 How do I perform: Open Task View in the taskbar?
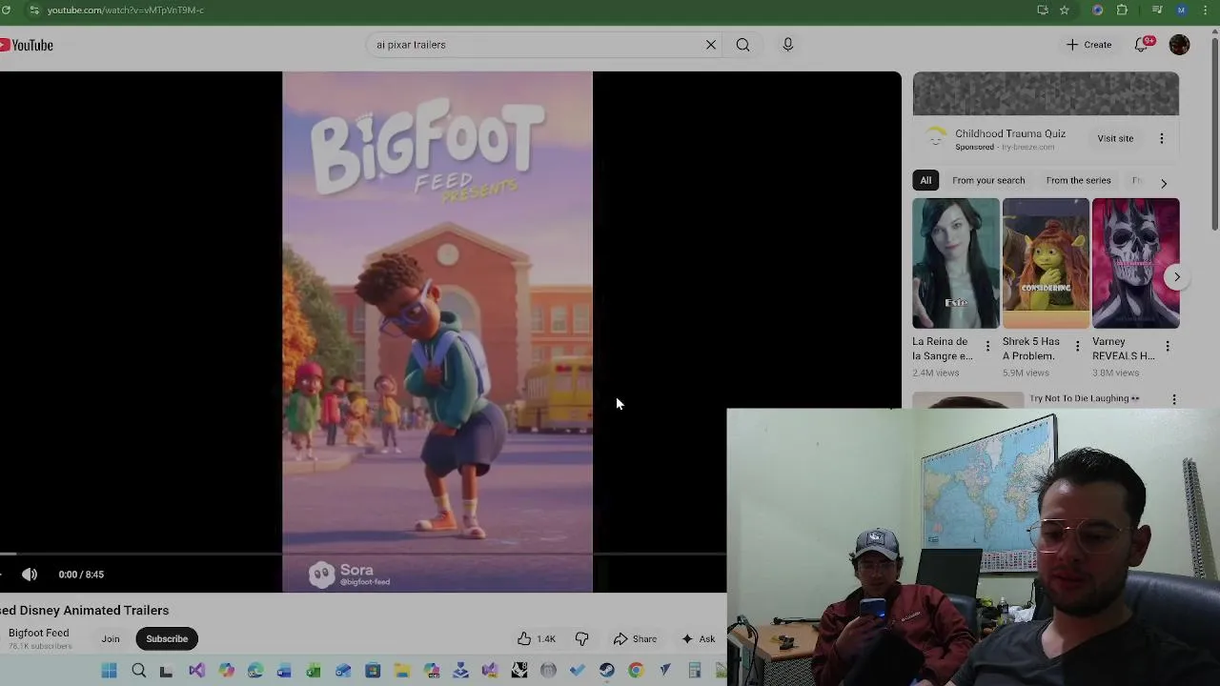(166, 671)
